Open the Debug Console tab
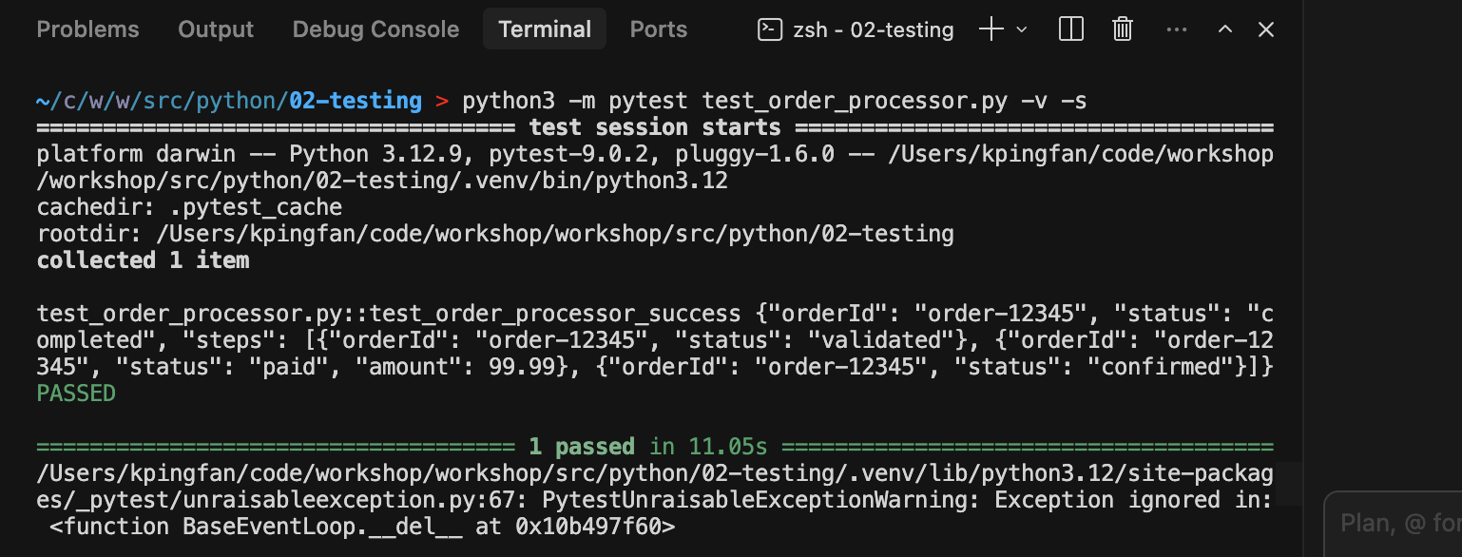This screenshot has height=557, width=1462. pyautogui.click(x=375, y=29)
